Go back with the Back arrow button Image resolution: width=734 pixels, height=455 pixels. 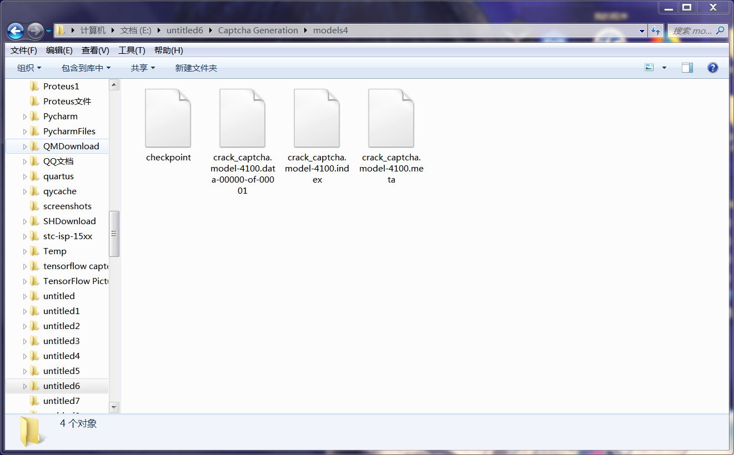(16, 31)
